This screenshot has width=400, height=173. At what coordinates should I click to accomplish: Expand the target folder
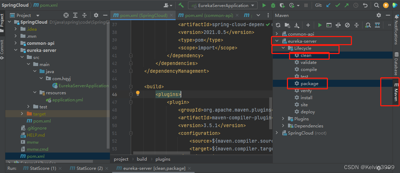click(x=22, y=114)
